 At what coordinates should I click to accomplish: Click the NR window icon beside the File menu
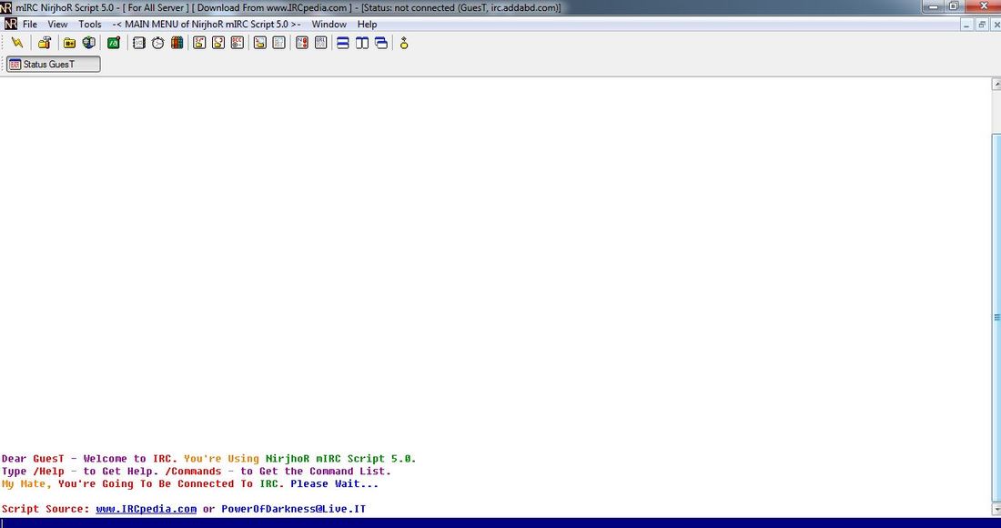tap(11, 25)
